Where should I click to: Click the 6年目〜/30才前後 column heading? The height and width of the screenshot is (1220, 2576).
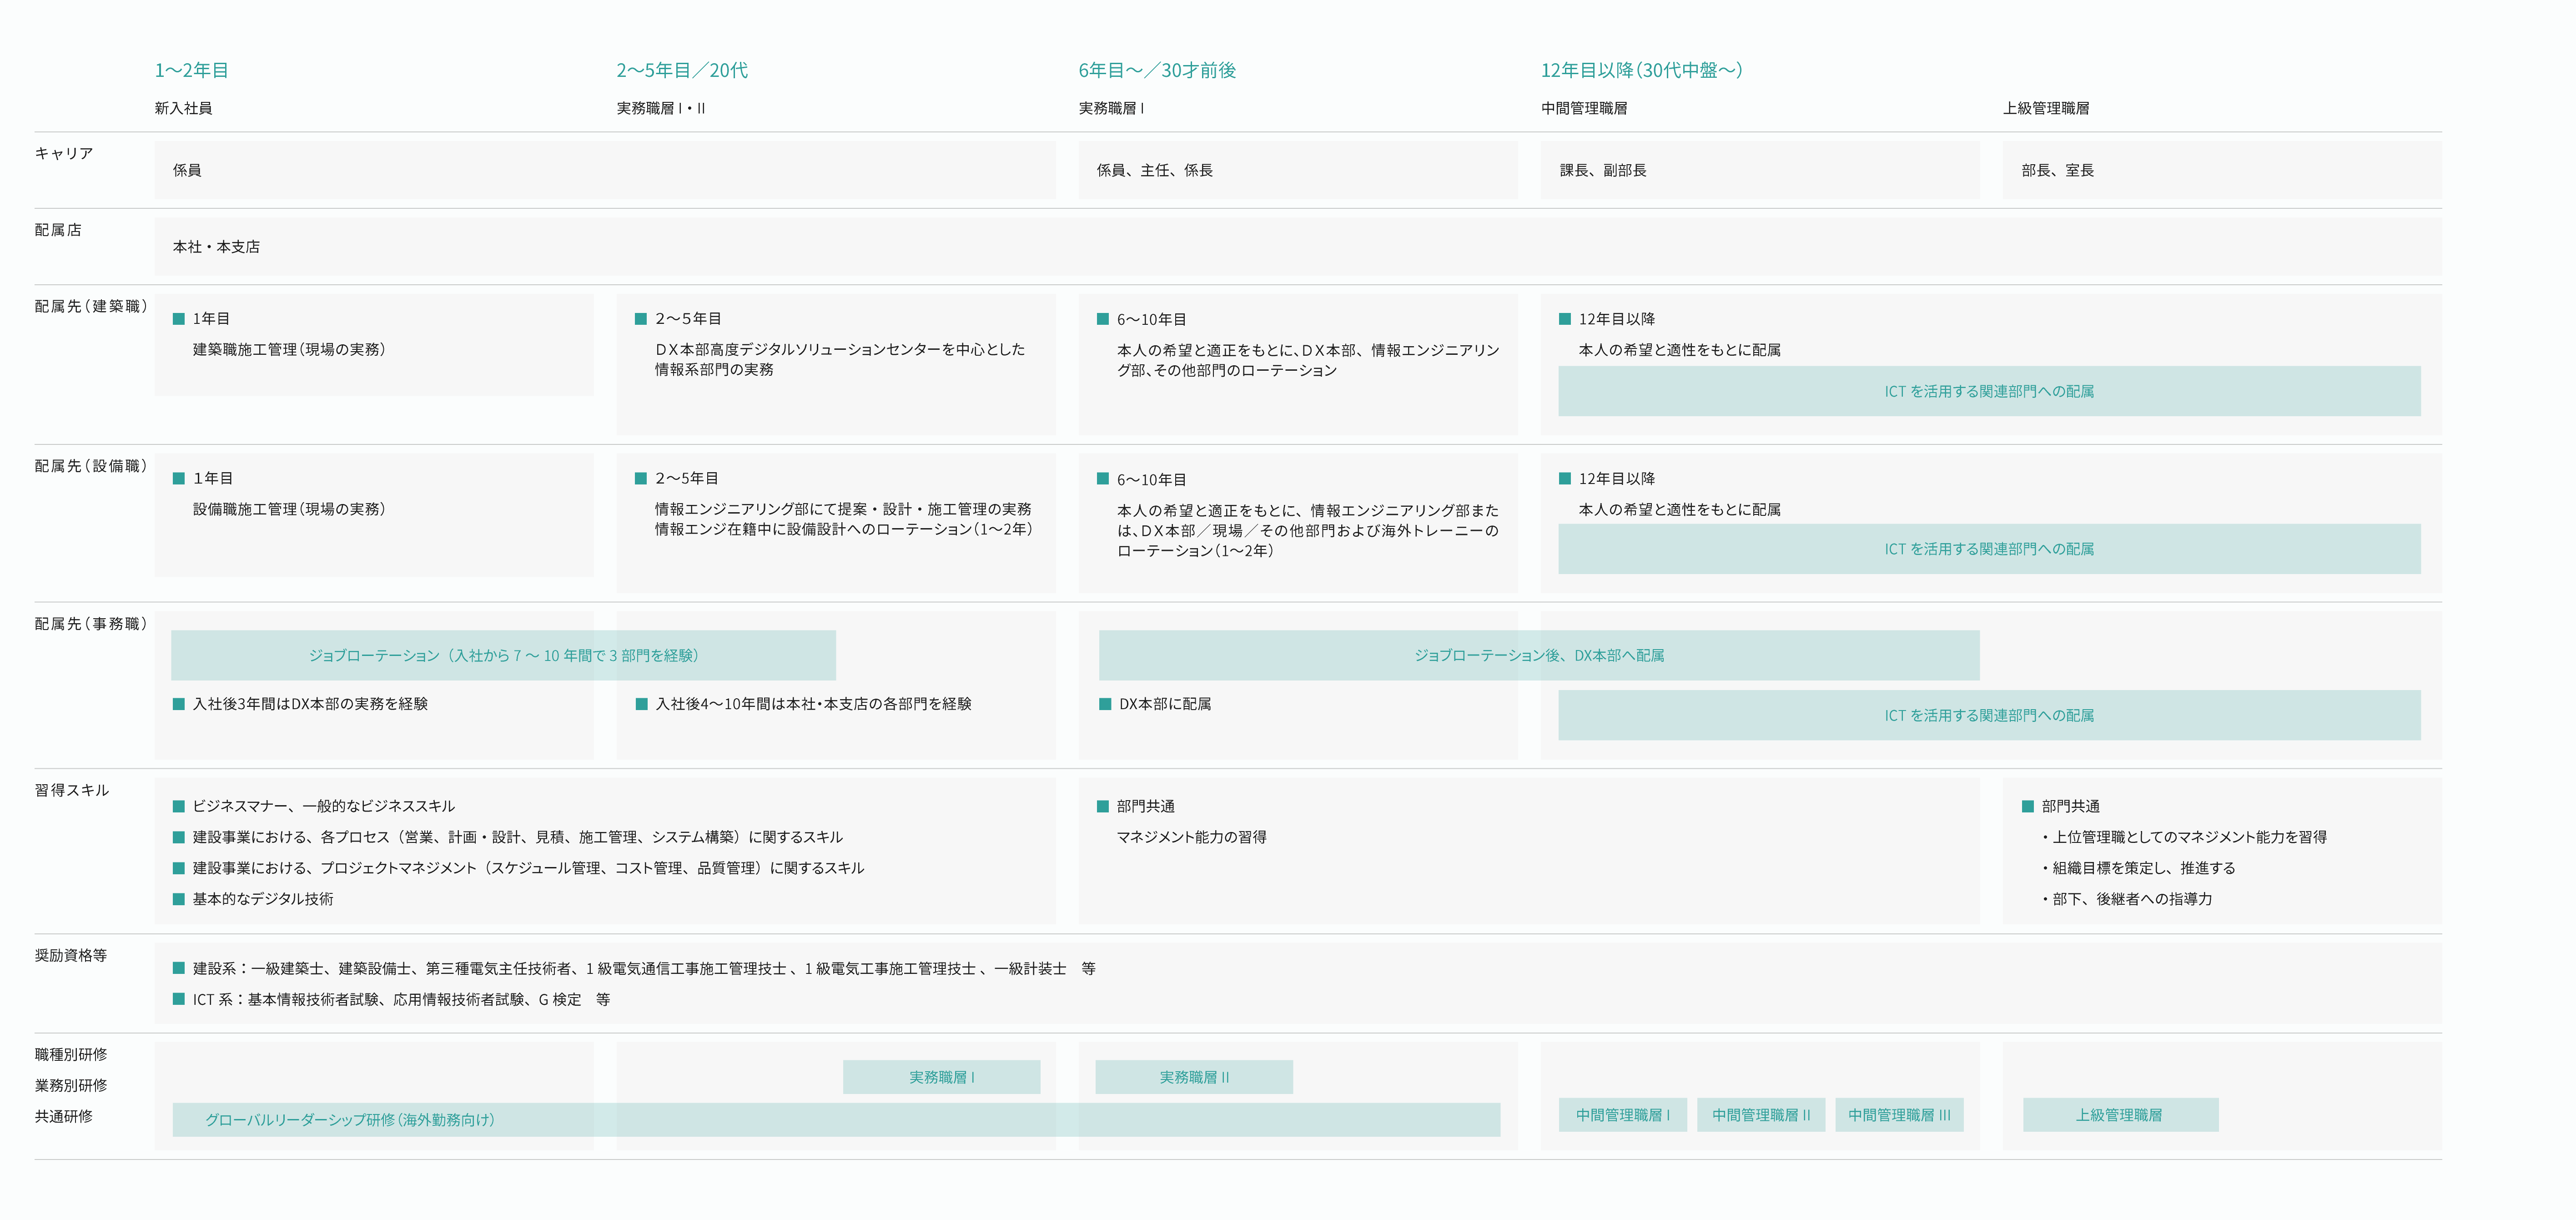pos(1157,70)
